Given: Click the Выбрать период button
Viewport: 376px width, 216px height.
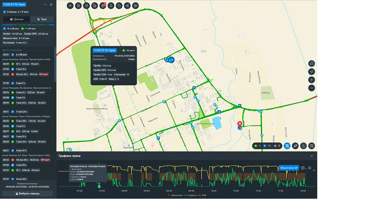Looking at the screenshot, I should click(27, 193).
